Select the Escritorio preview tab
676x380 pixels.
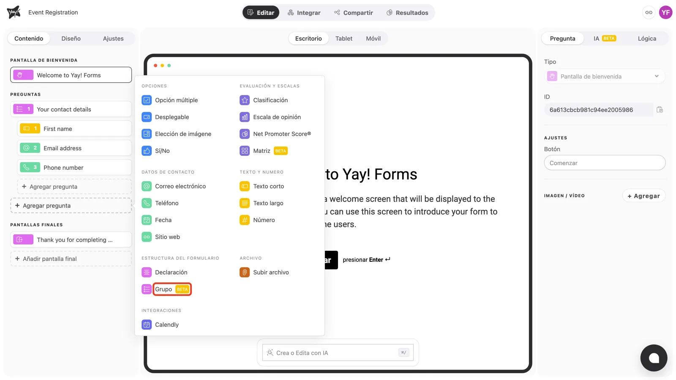click(x=308, y=38)
